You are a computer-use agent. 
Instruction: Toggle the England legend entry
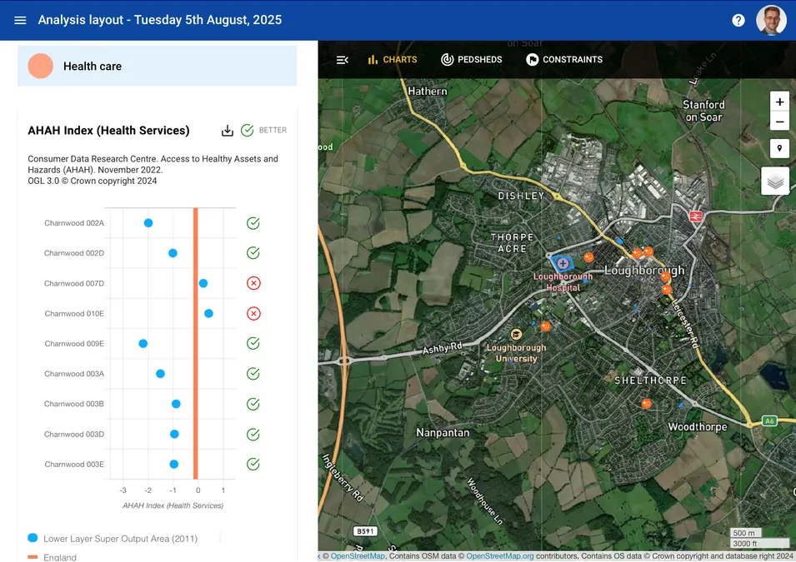pos(53,558)
